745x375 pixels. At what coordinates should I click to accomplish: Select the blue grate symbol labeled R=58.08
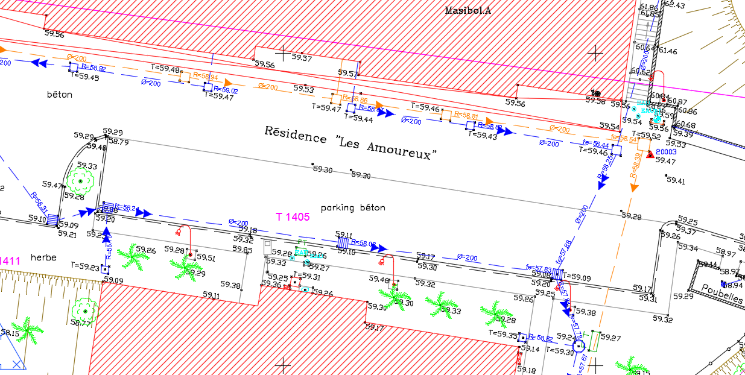click(x=343, y=243)
